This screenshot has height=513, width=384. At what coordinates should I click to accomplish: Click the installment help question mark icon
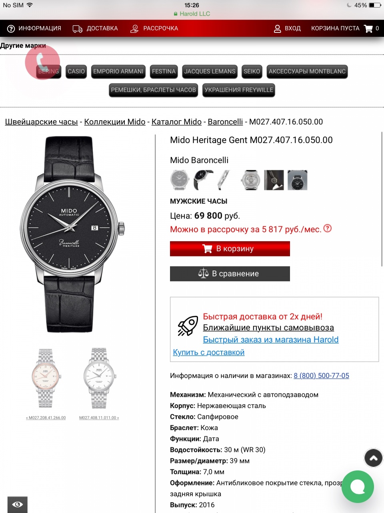click(327, 228)
